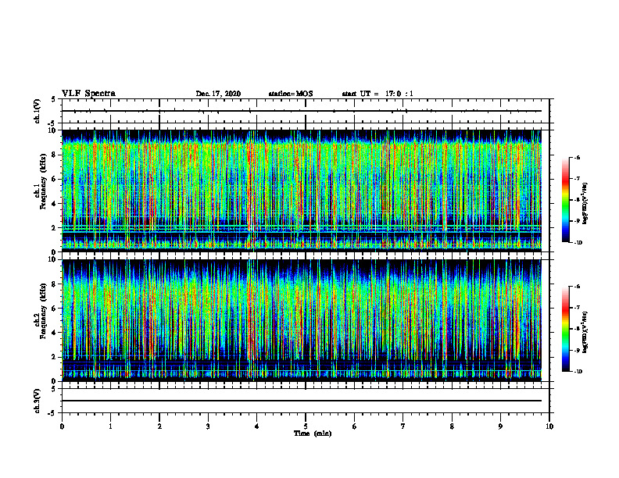619x478 pixels.
Task: Click the "8" kHz tick on ch.1 axis
Action: (55, 155)
